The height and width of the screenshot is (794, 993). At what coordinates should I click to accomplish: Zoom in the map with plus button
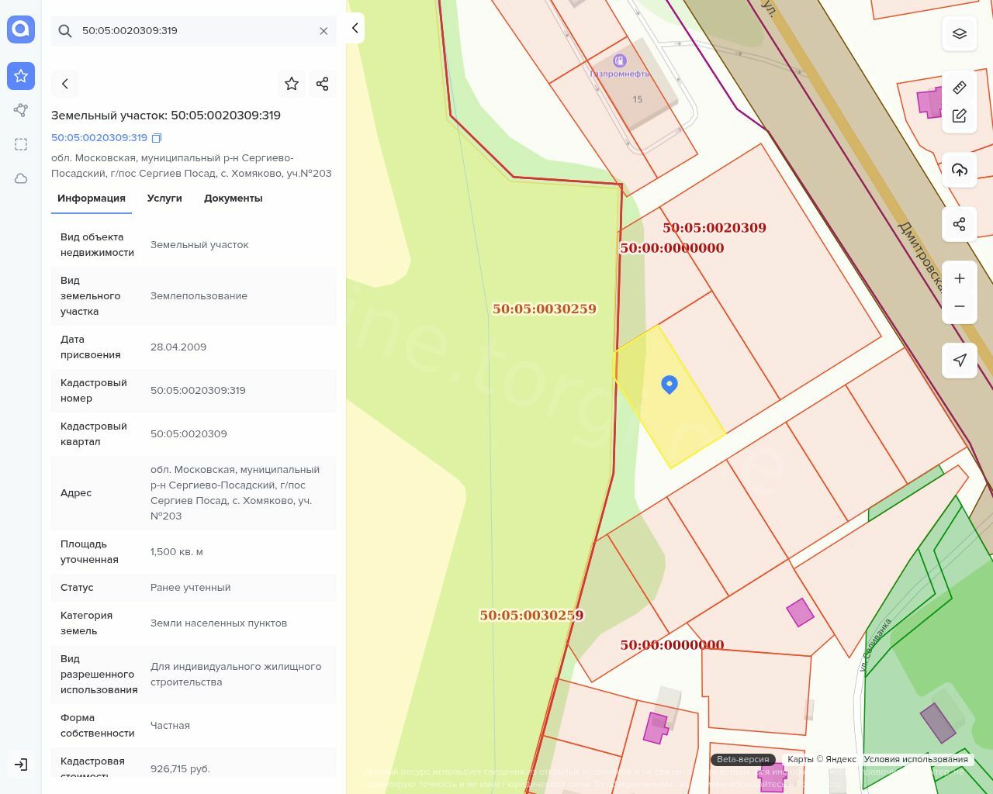pyautogui.click(x=960, y=278)
